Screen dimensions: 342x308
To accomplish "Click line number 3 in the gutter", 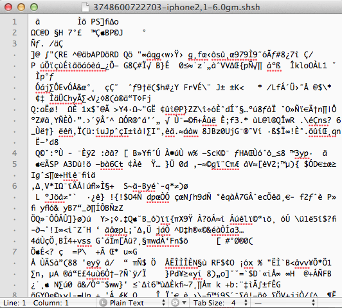I will pos(14,44).
